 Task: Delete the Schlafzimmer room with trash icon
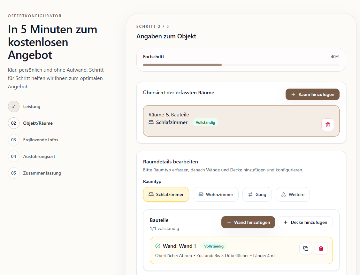point(328,125)
